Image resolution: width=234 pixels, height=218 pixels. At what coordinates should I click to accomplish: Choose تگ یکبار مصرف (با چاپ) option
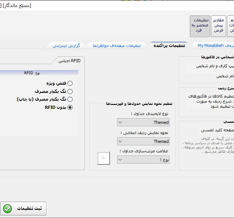(x=70, y=99)
